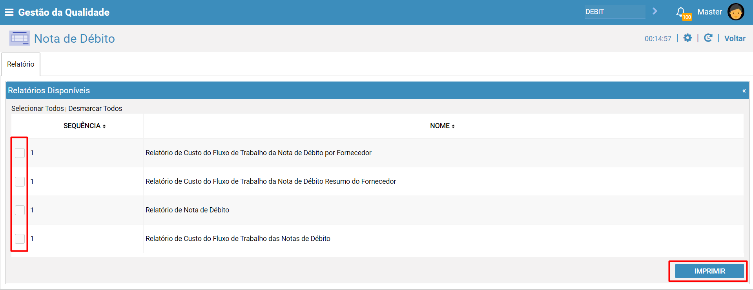This screenshot has height=290, width=753.
Task: Click the 00:14:57 session timer
Action: (658, 39)
